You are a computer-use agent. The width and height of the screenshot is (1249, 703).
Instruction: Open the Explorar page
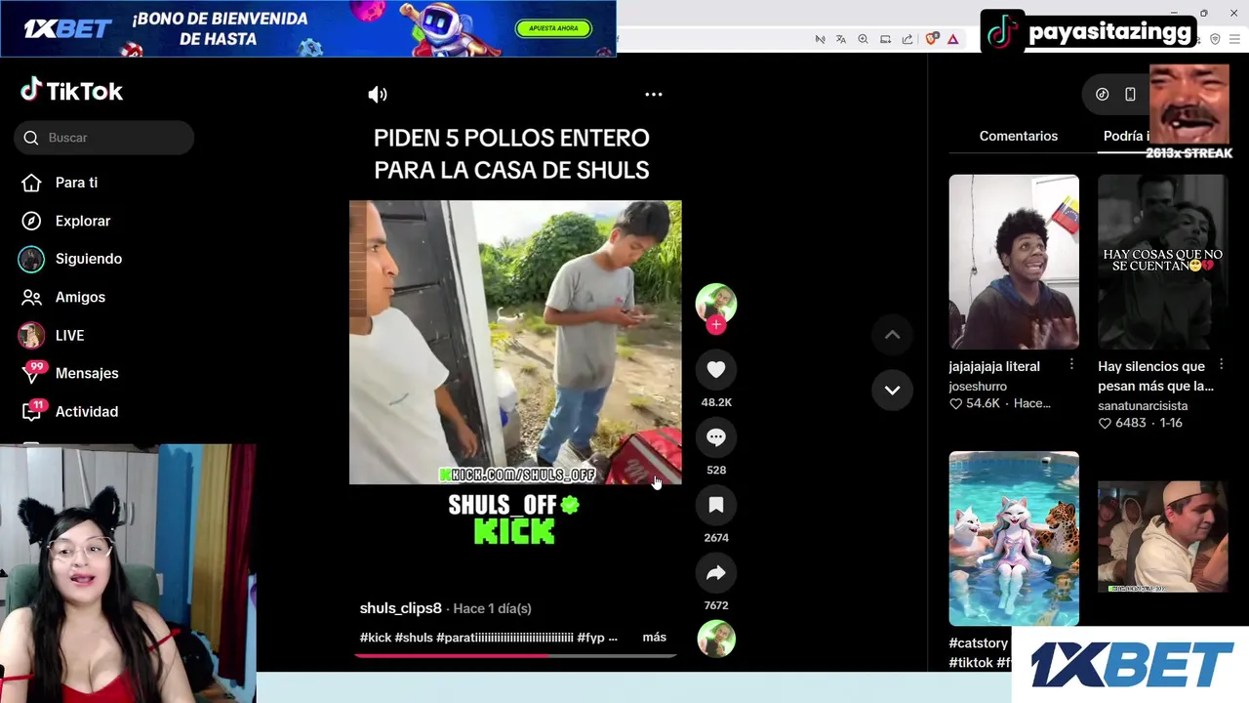pyautogui.click(x=83, y=221)
